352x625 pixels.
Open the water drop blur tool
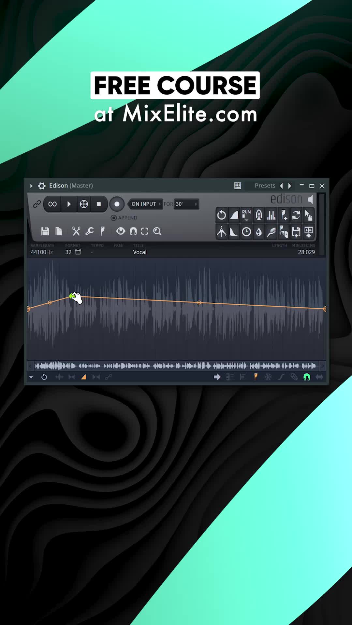click(259, 232)
